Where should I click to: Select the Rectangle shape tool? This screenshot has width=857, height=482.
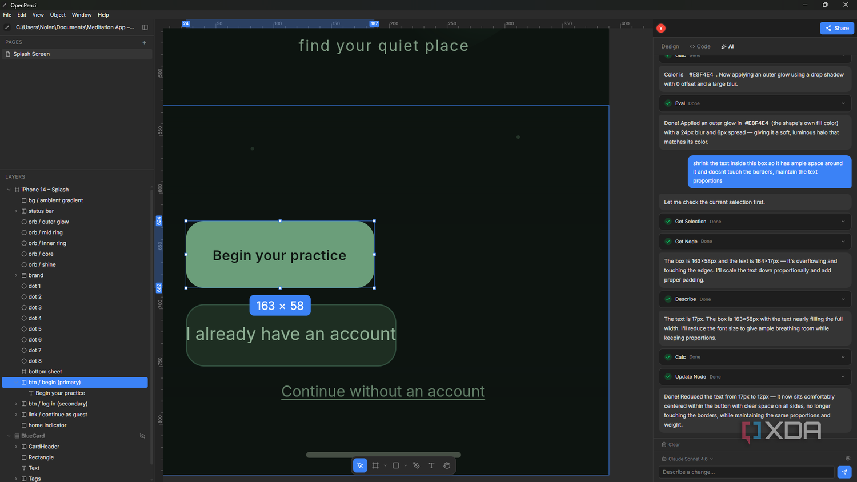pos(396,465)
